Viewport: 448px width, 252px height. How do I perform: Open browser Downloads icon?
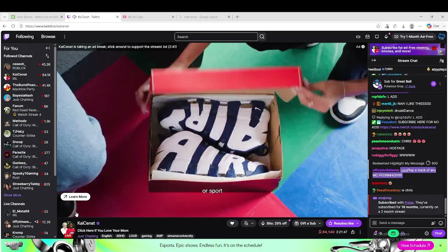(x=403, y=26)
